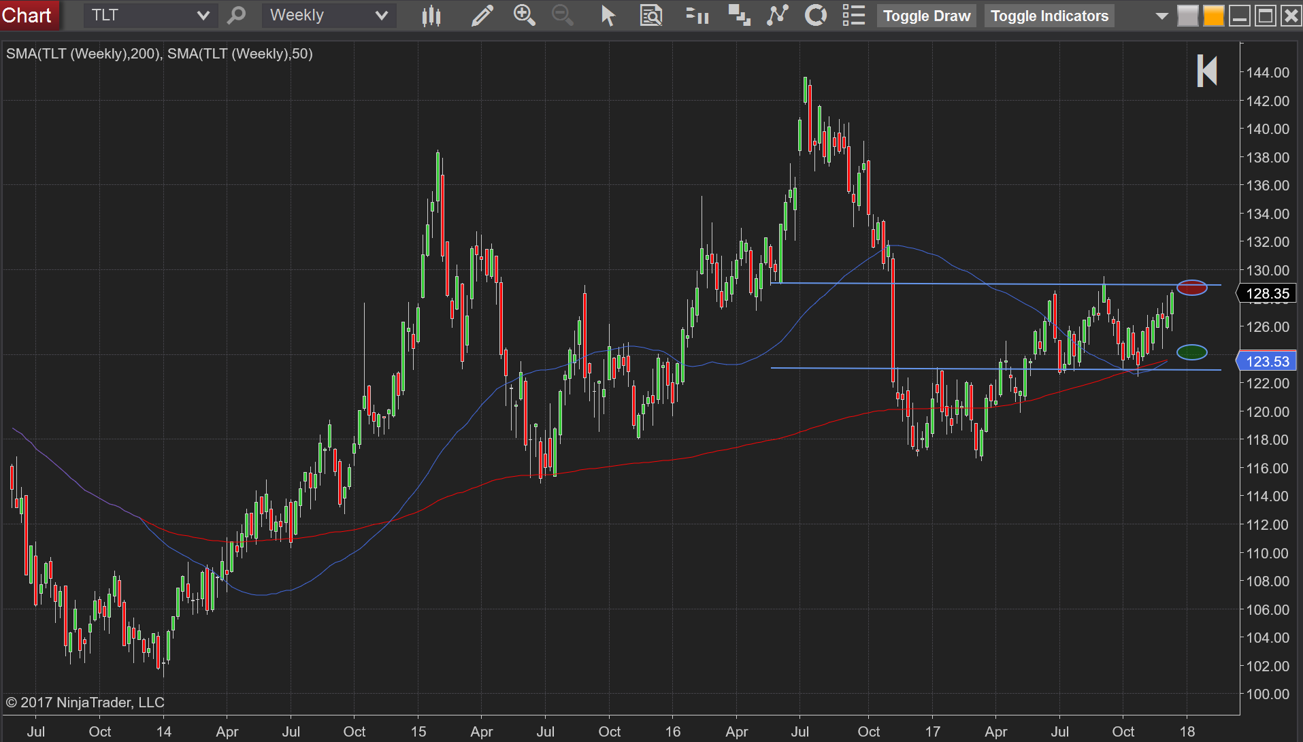Click the SMA indicator label text
Image resolution: width=1303 pixels, height=742 pixels.
click(159, 54)
